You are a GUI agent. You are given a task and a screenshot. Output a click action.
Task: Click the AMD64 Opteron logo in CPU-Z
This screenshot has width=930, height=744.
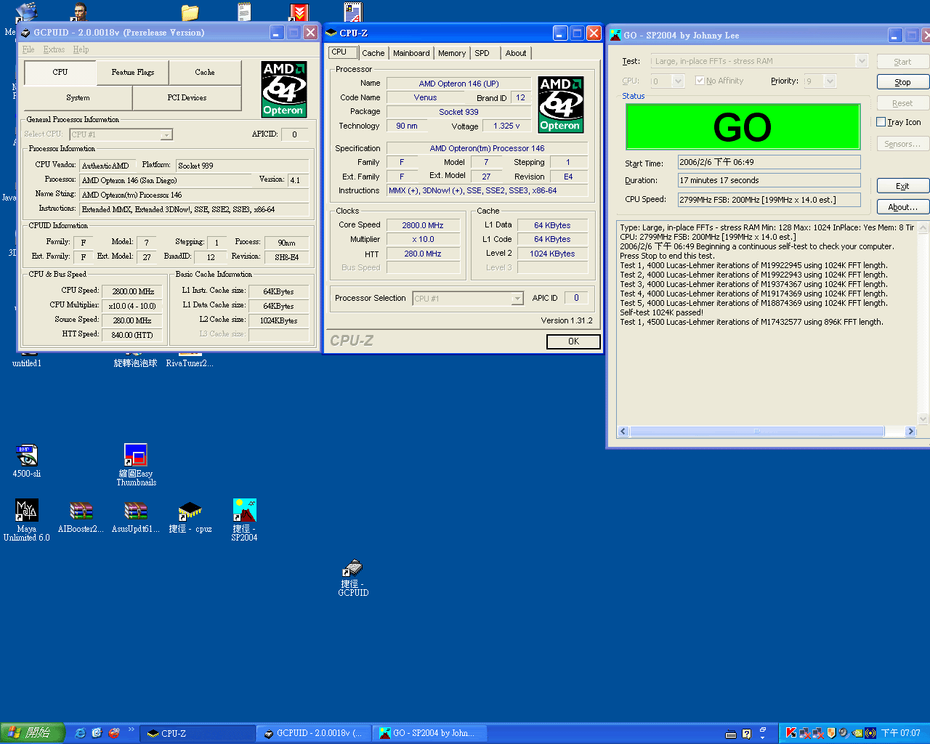[560, 105]
